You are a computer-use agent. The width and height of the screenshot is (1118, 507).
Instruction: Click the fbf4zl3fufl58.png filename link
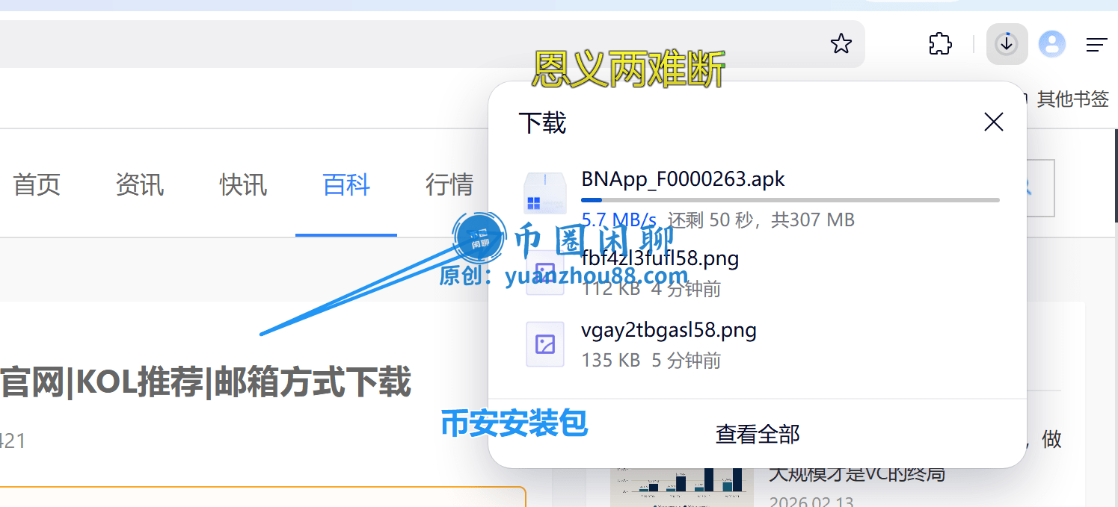(660, 258)
